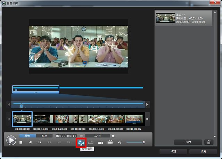Confirm with the 確定 button
The height and width of the screenshot is (159, 222).
pyautogui.click(x=173, y=151)
